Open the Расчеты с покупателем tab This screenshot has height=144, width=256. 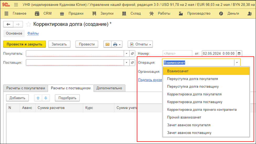click(x=26, y=88)
